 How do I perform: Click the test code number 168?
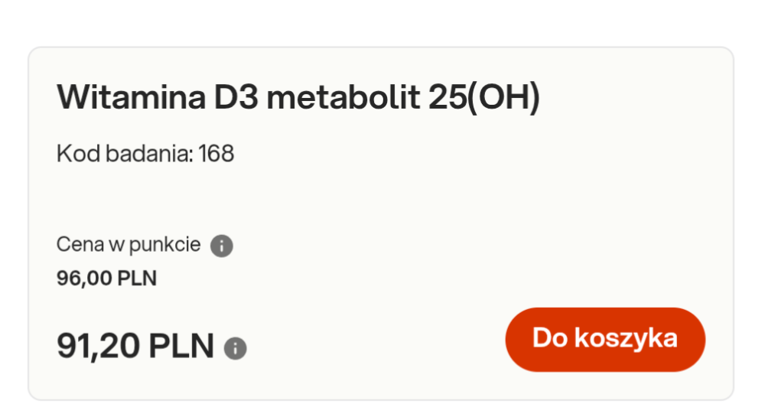216,154
